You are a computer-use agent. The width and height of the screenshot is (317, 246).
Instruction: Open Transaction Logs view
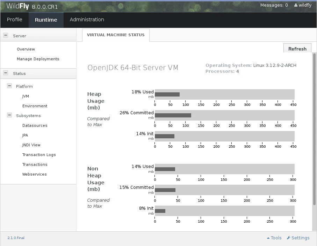click(x=39, y=155)
